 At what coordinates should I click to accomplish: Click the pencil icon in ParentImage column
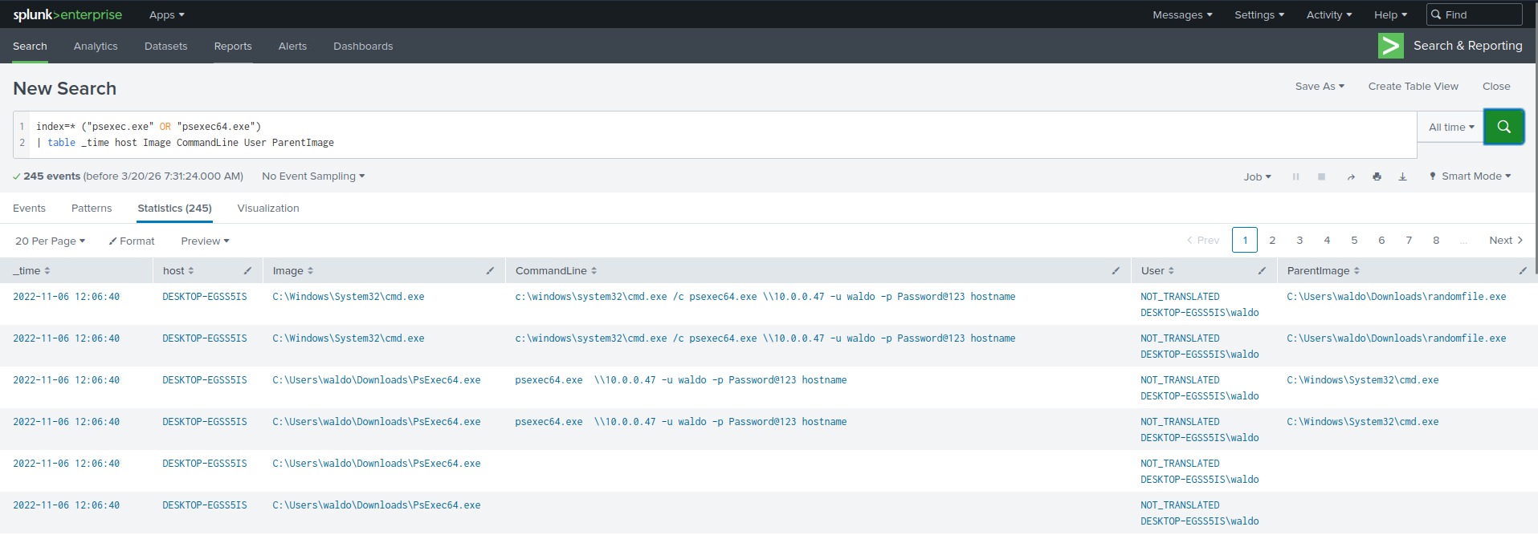point(1523,271)
